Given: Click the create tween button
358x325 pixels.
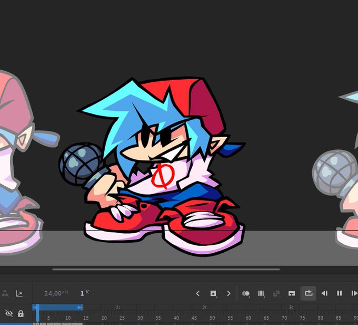Looking at the screenshot, I should (276, 293).
